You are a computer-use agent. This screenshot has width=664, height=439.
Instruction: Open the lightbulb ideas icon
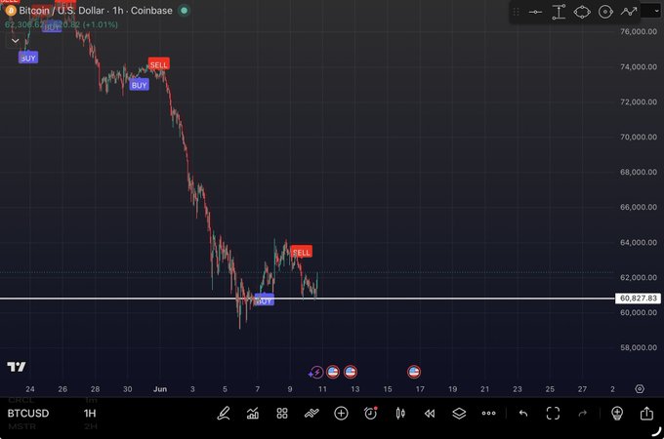[x=617, y=414]
